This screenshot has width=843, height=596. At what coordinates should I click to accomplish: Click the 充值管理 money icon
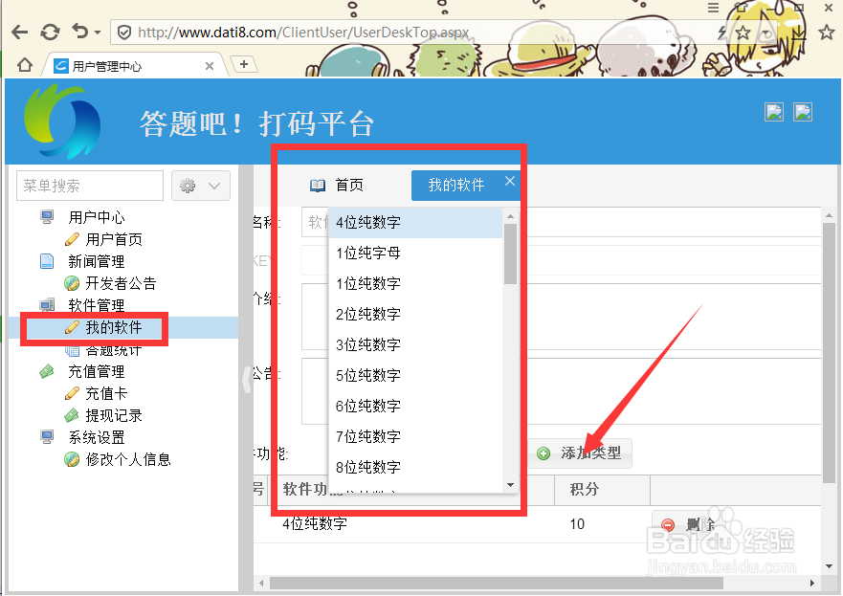47,371
